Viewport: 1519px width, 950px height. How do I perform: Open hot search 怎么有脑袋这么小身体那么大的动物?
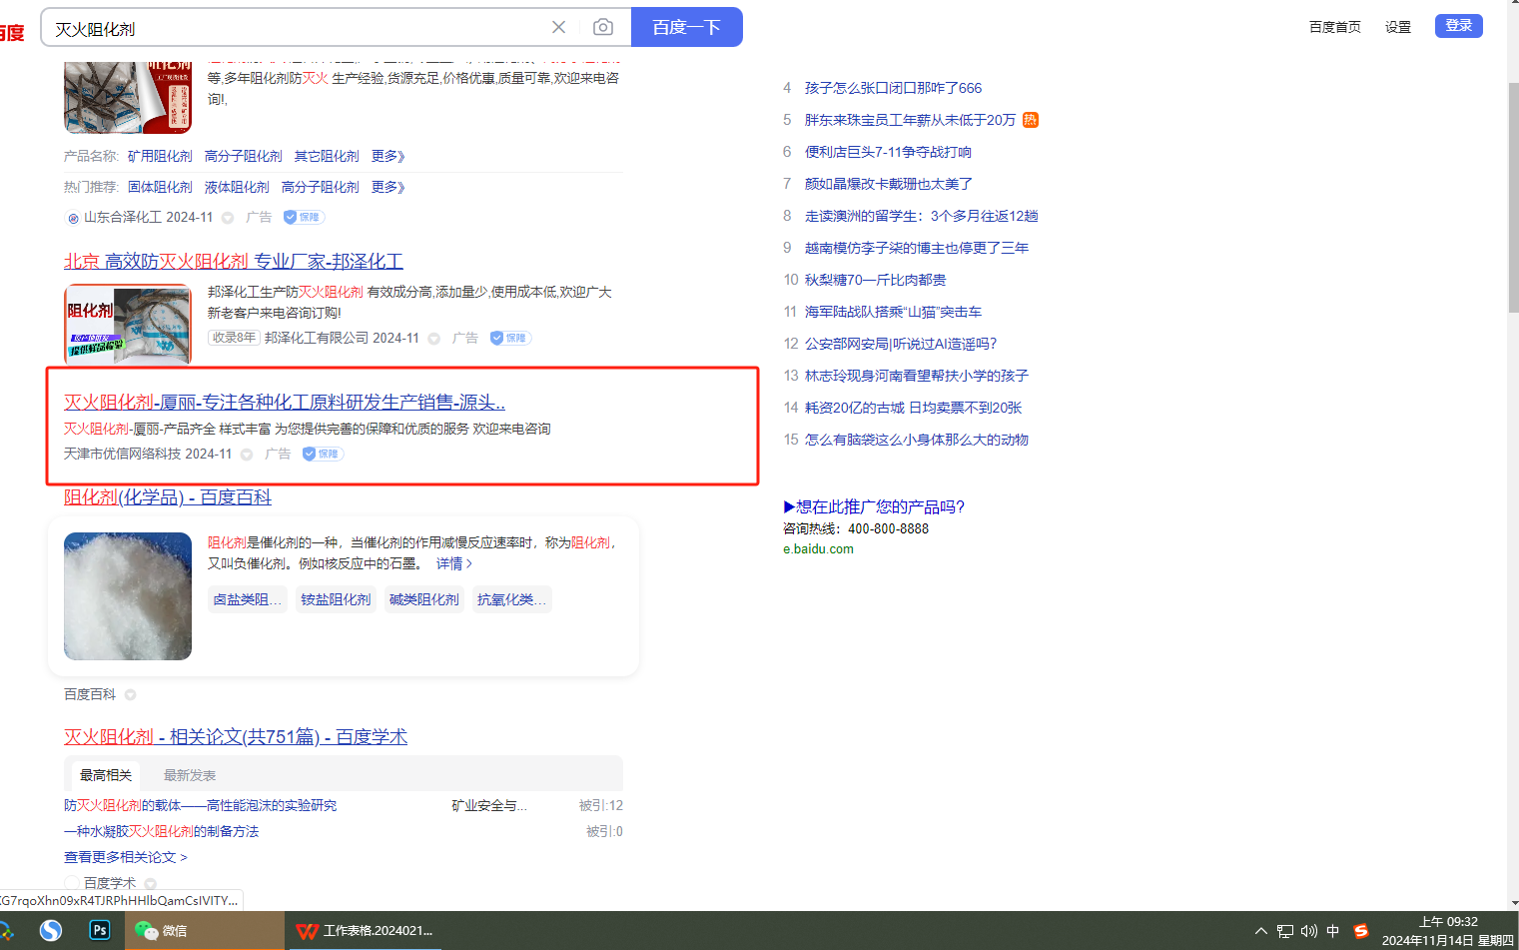tap(917, 440)
